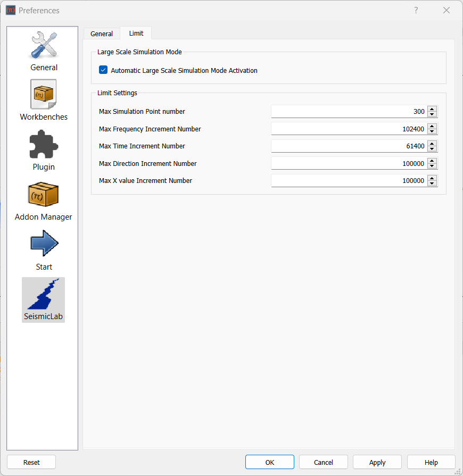Disable Automatic Large Scale Simulation Mode Activation
The image size is (463, 476).
coord(103,70)
